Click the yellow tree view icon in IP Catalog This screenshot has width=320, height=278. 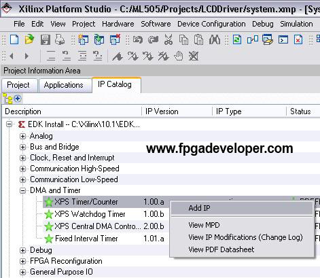(x=8, y=99)
